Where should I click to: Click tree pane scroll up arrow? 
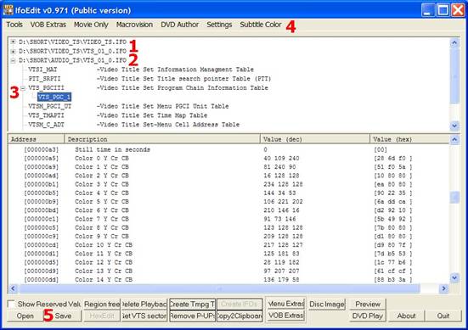tap(454, 42)
